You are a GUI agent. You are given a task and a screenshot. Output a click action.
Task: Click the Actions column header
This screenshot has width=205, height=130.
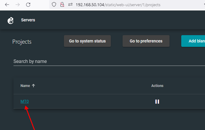tap(157, 86)
